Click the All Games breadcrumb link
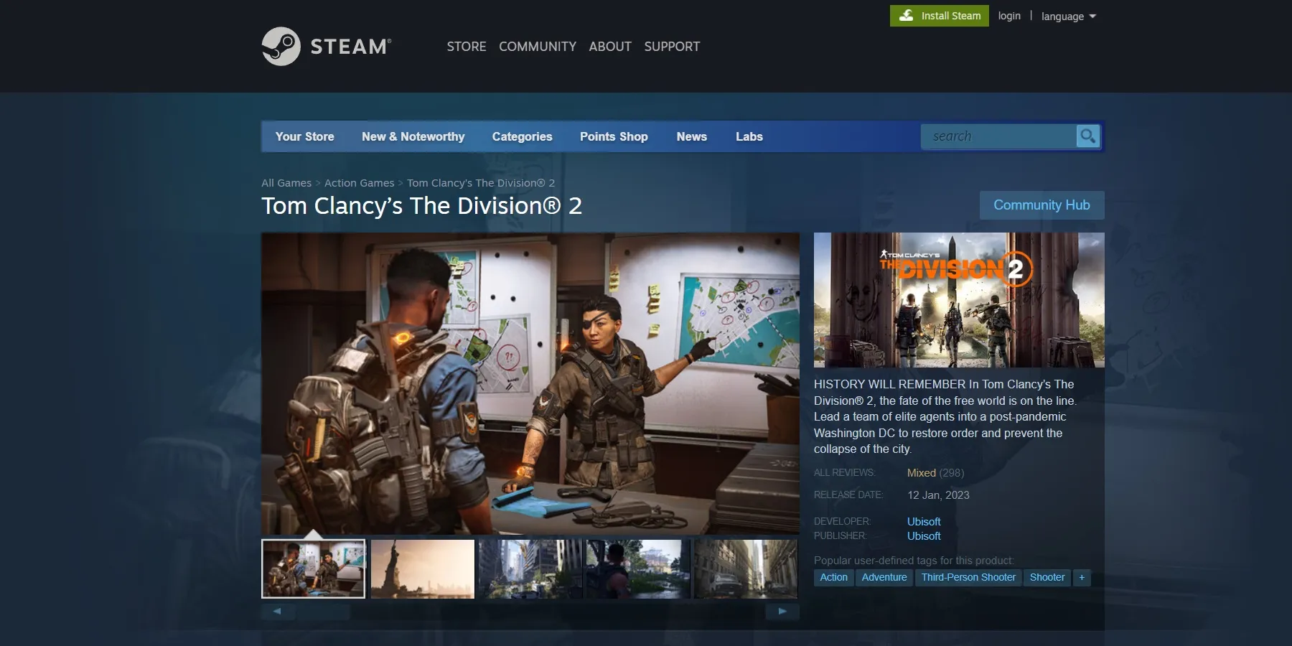1292x646 pixels. [286, 182]
